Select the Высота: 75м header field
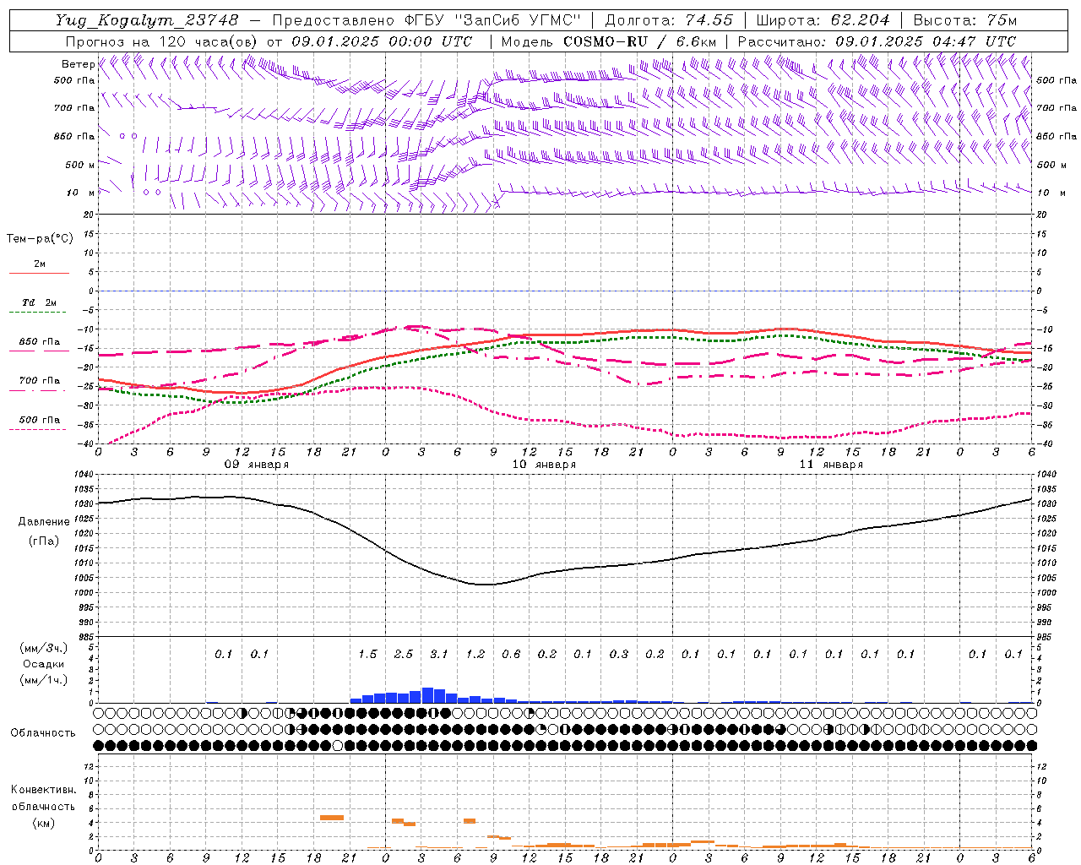 pos(965,20)
